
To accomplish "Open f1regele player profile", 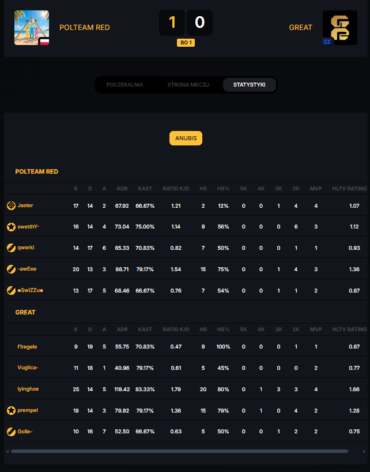I will (x=27, y=347).
